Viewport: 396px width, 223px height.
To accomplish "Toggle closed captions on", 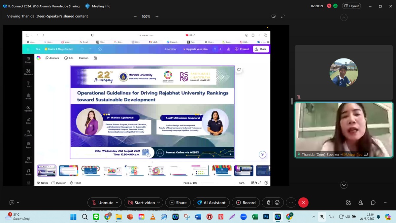I will coord(12,203).
